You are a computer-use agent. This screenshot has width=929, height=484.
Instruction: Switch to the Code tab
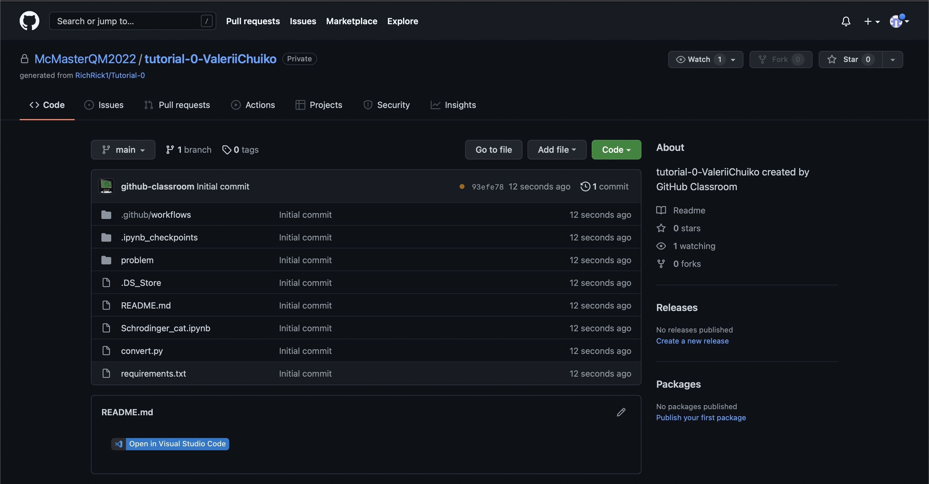47,105
